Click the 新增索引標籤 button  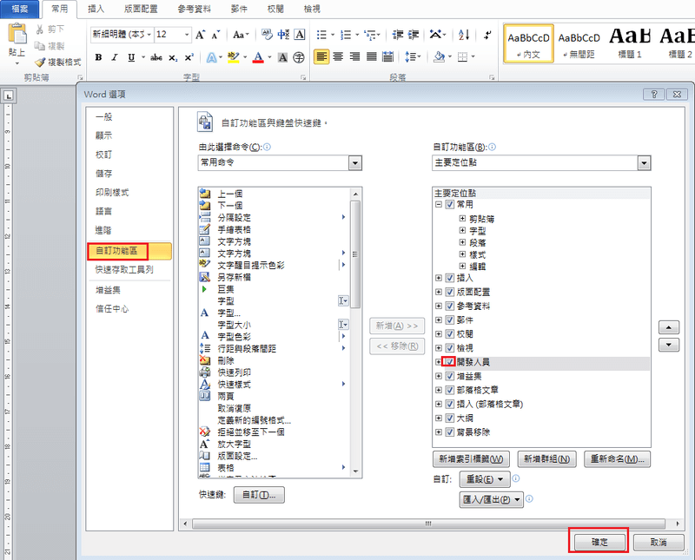[471, 459]
